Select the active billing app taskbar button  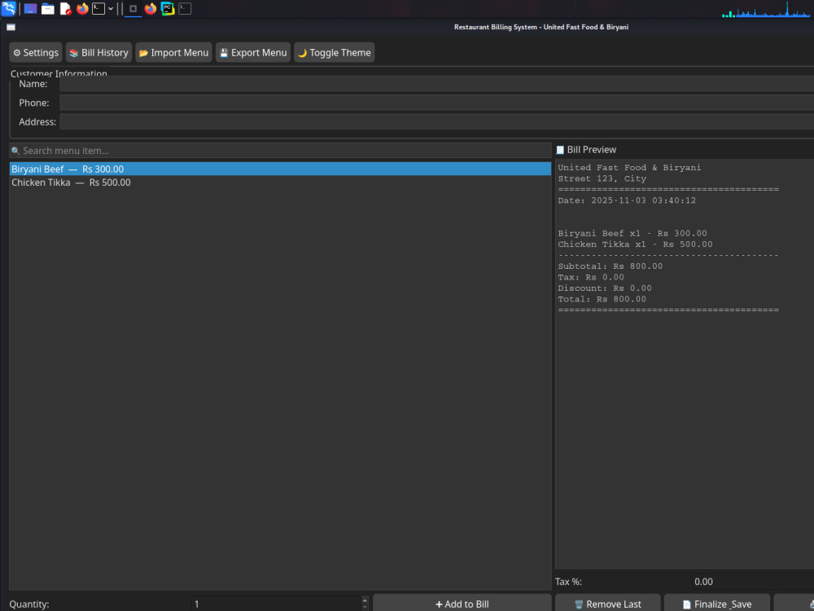pyautogui.click(x=133, y=9)
